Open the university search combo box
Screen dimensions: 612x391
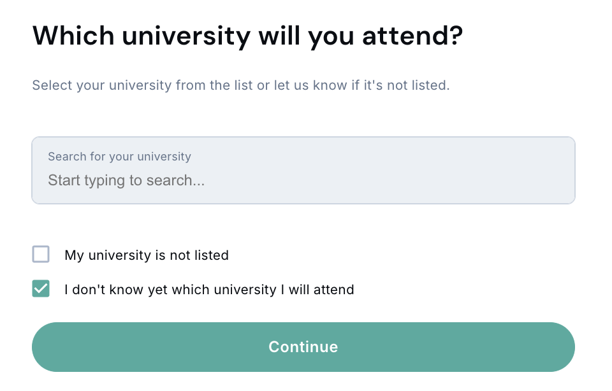tap(303, 171)
